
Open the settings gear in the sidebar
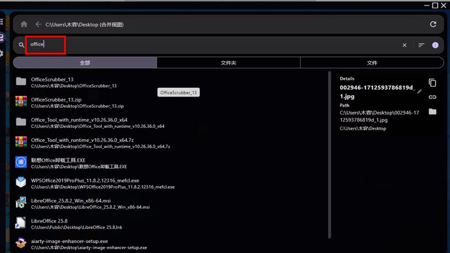click(x=1, y=53)
